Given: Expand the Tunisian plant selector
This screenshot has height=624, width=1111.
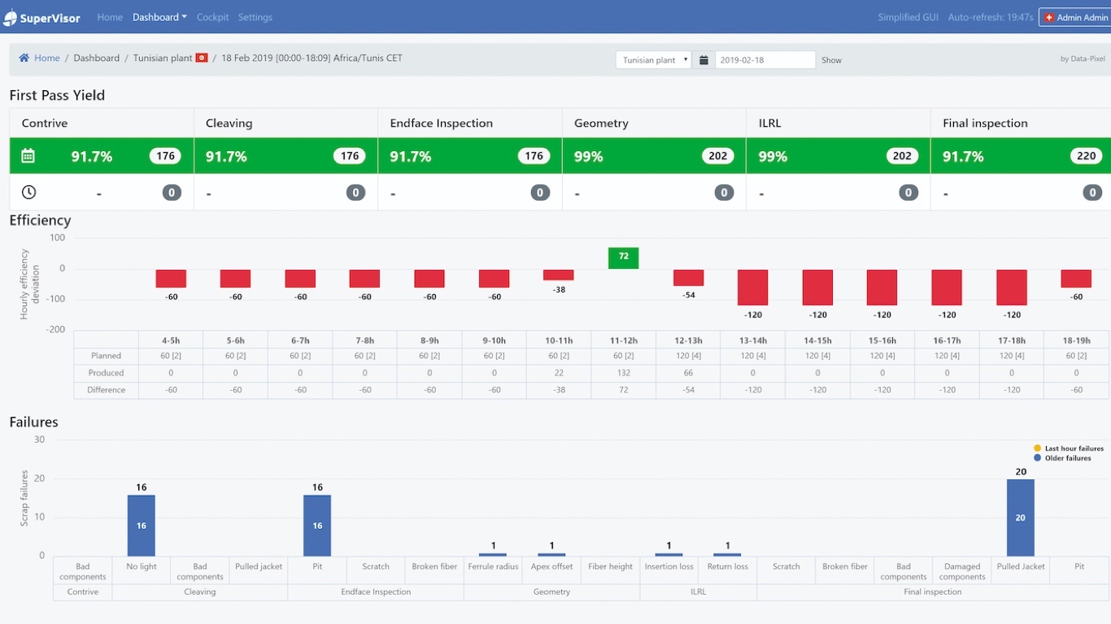Looking at the screenshot, I should (x=653, y=60).
